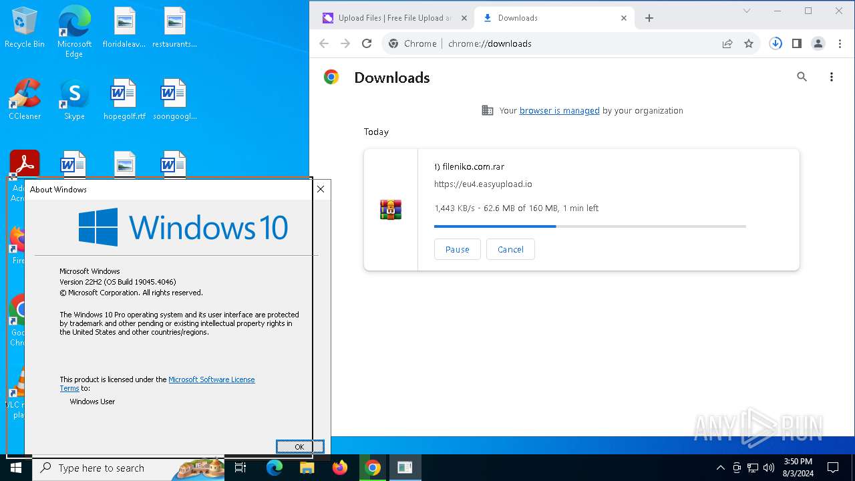
Task: Click the fileniko.com.rar file name
Action: pyautogui.click(x=469, y=167)
